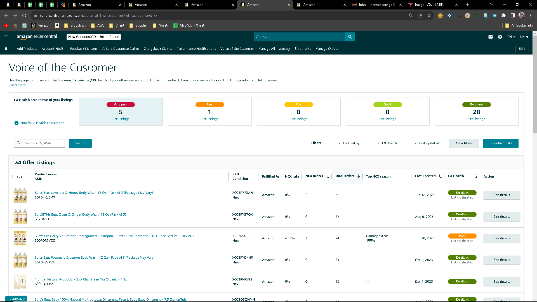Open the Add Products menu item

(27, 49)
